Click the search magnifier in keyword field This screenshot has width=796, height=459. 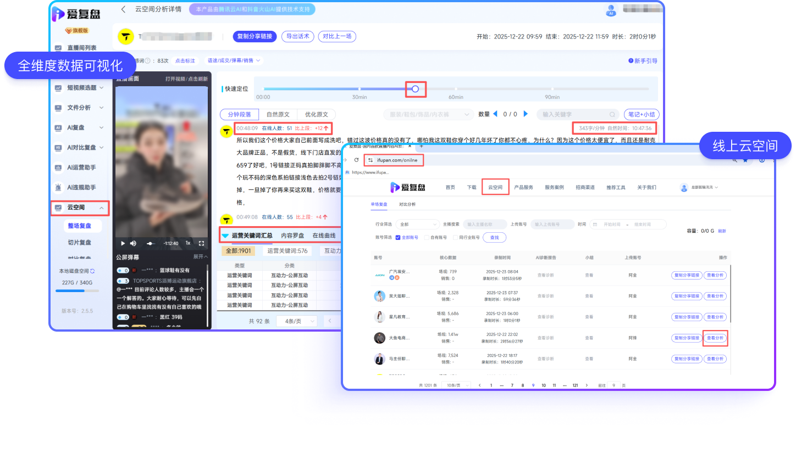[612, 115]
